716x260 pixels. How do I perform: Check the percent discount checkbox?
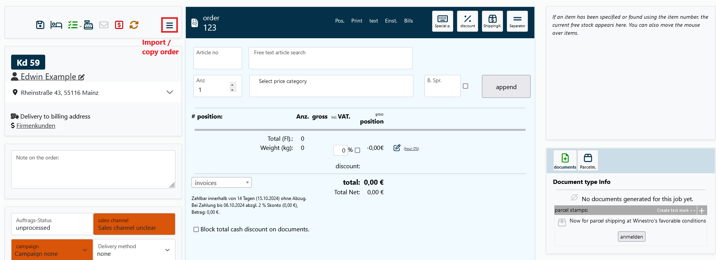point(357,150)
